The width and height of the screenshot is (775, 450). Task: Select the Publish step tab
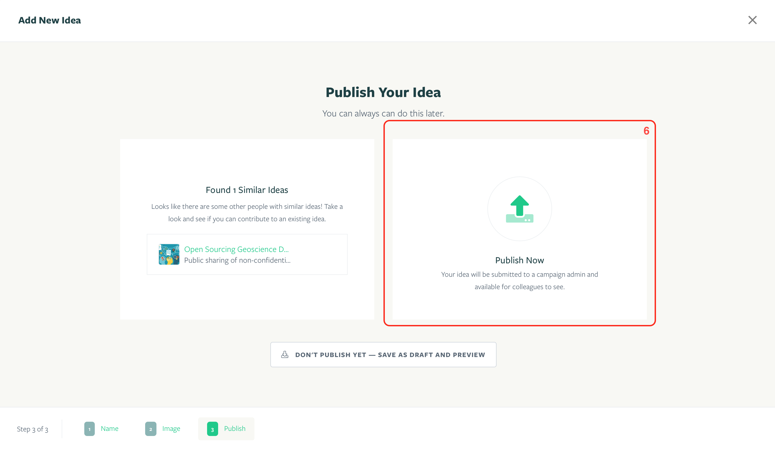point(226,428)
